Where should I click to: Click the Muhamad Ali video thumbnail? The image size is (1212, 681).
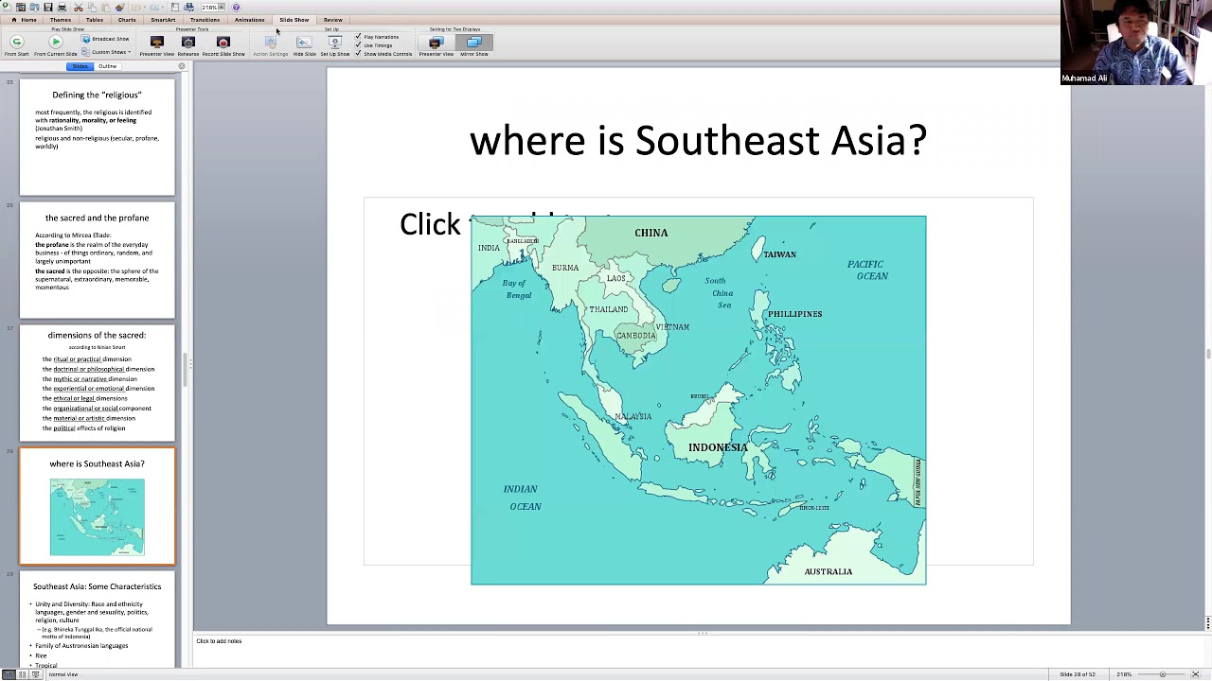click(x=1136, y=43)
